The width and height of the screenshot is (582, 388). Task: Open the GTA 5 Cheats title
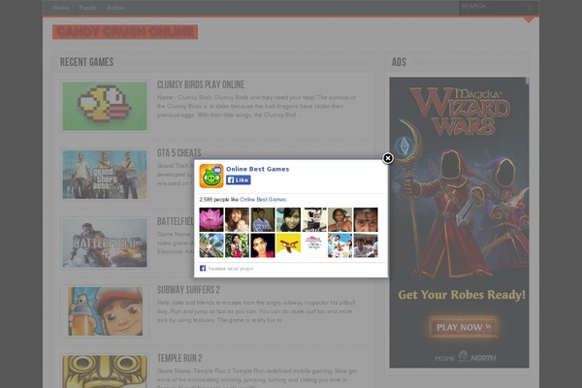178,153
